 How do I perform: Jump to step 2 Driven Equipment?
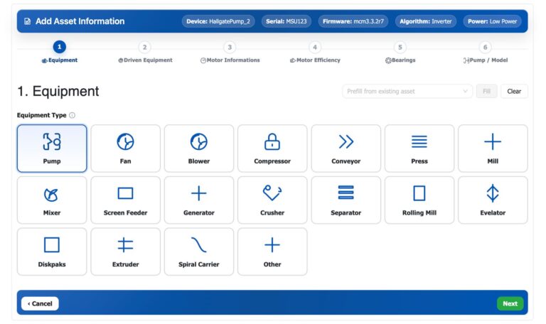[145, 53]
